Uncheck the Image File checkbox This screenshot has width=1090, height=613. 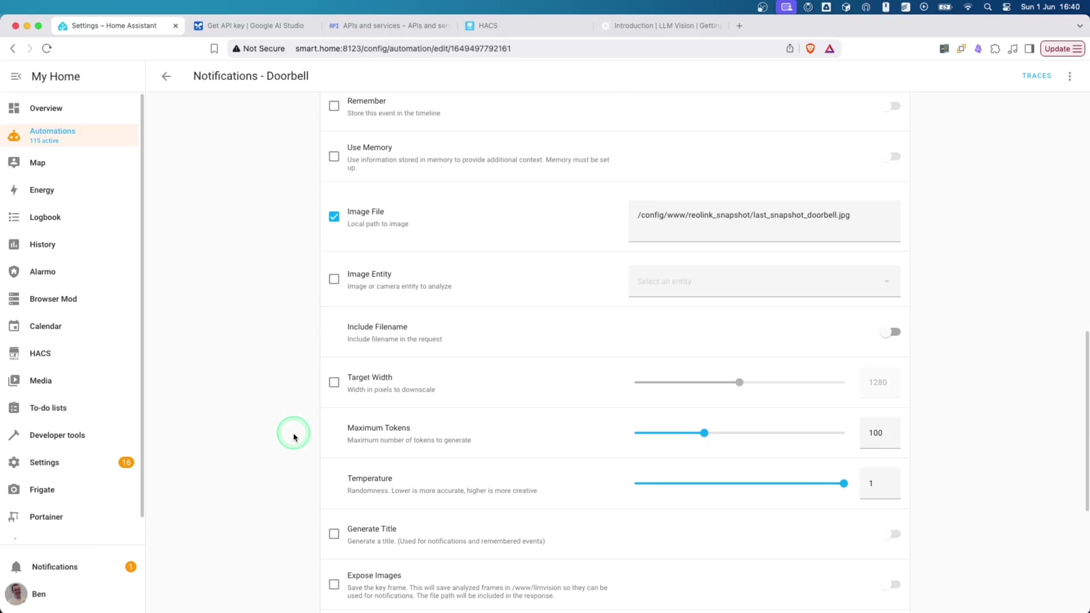point(334,217)
